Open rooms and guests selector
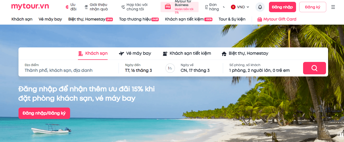Screen dimensions: 344x142 coord(260,68)
